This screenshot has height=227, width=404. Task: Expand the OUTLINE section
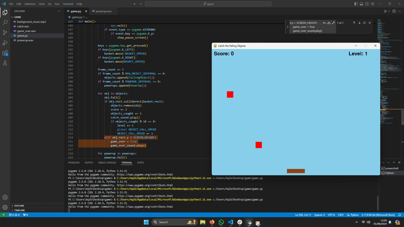19,206
